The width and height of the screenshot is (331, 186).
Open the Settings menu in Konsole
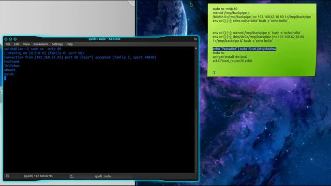click(57, 44)
